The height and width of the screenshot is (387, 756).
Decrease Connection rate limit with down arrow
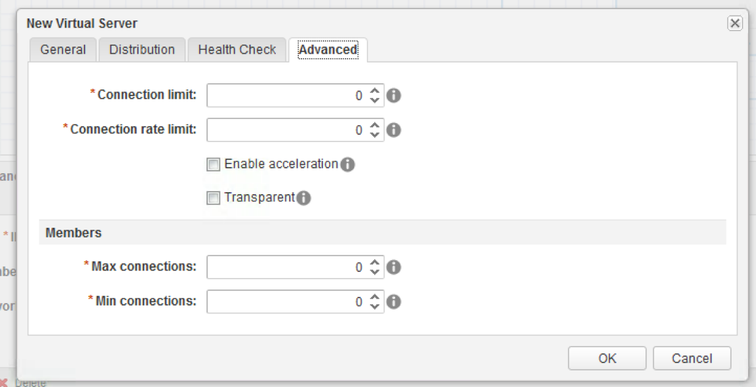tap(375, 135)
